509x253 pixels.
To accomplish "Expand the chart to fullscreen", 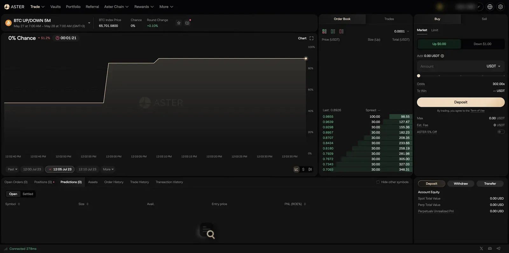I will pyautogui.click(x=311, y=38).
